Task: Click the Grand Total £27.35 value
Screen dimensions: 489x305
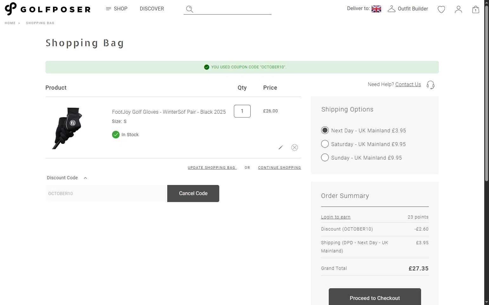Action: coord(419,269)
